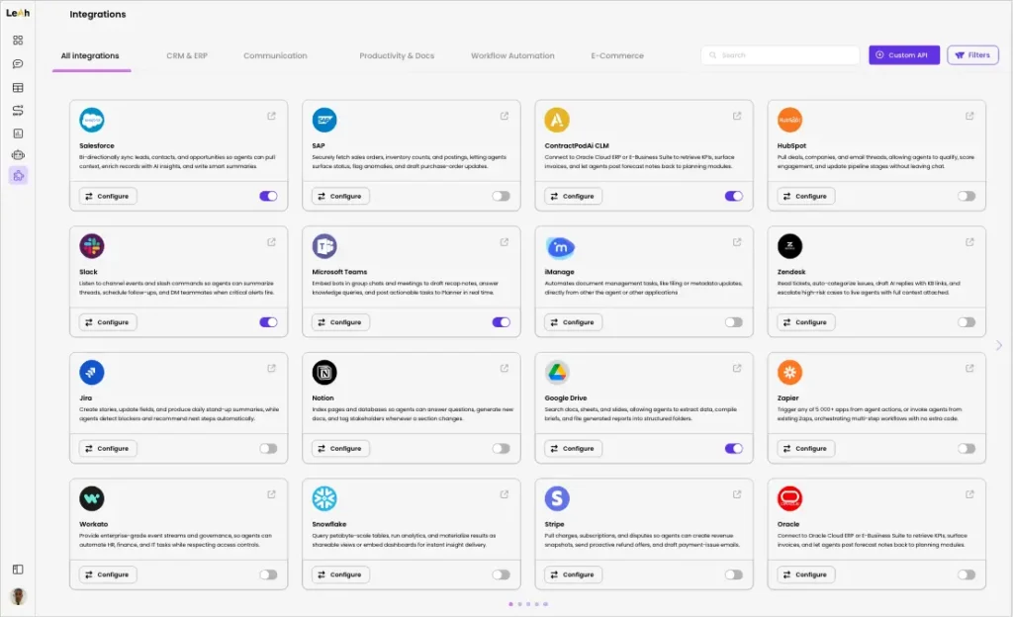Click the next page arrow on right edge
Viewport: 1013px width, 617px height.
point(998,345)
